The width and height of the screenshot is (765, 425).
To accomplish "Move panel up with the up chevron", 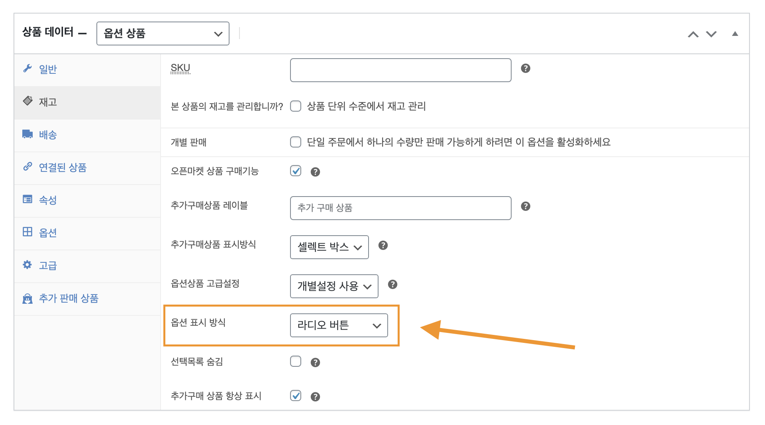I will [693, 34].
